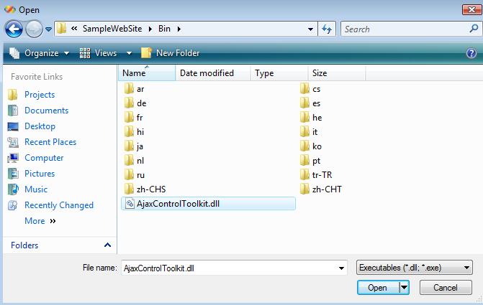Sort by Date modified column
Viewport: 483px width, 305px height.
click(213, 73)
